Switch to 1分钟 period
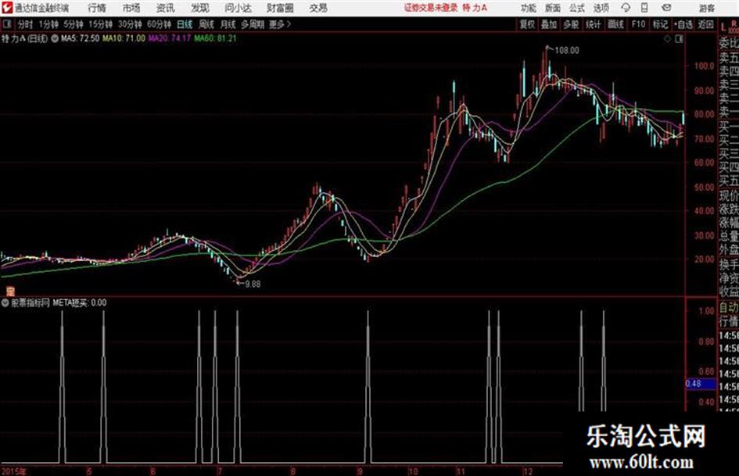Image resolution: width=739 pixels, height=476 pixels. (x=48, y=24)
